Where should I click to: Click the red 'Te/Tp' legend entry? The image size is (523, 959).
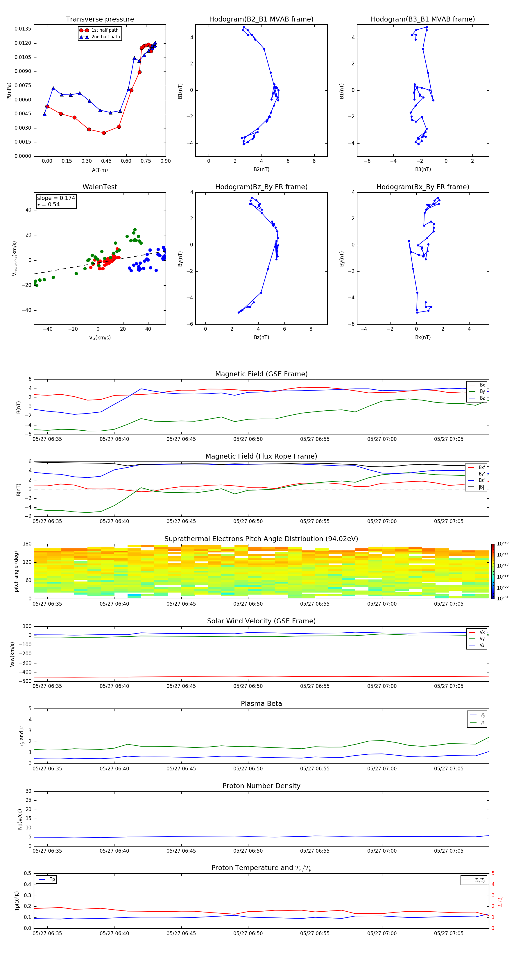click(474, 880)
